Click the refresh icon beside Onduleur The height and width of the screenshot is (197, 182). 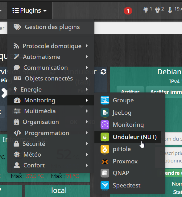tap(103, 72)
